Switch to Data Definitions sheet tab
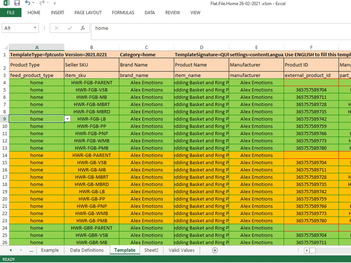This screenshot has width=351, height=263. point(87,250)
